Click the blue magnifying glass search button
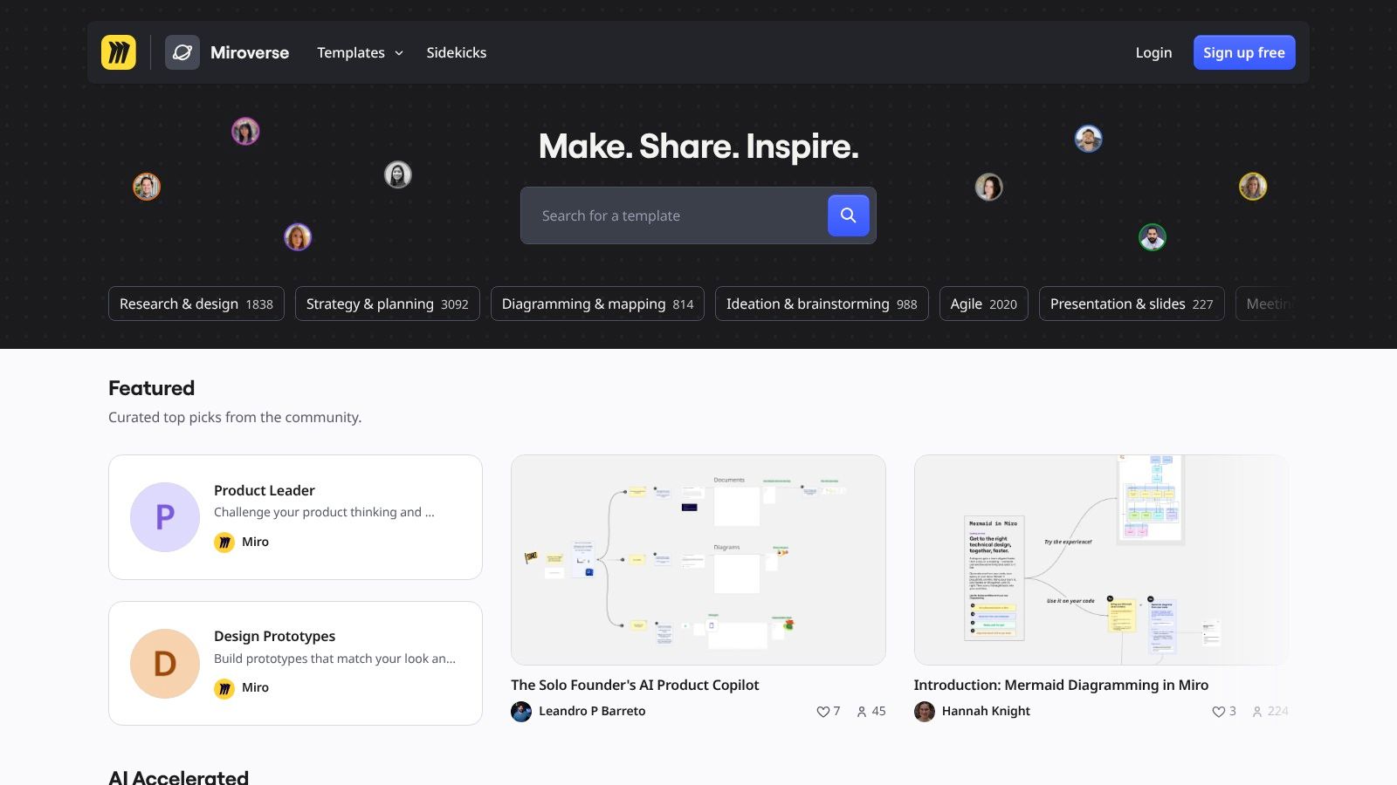Screen dimensions: 1397x785 (x=848, y=215)
